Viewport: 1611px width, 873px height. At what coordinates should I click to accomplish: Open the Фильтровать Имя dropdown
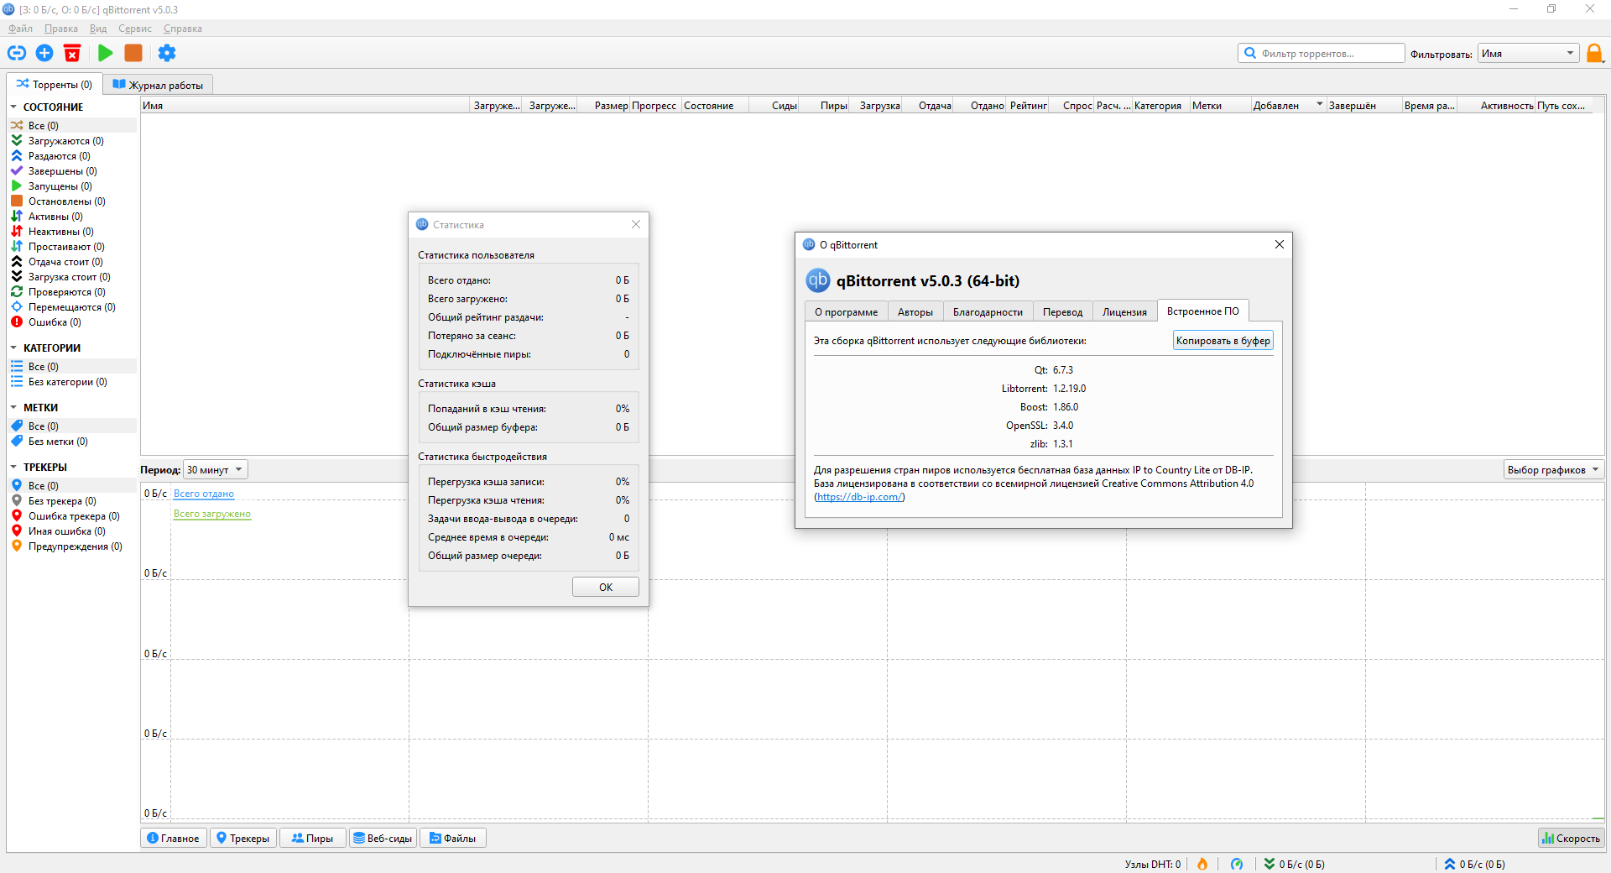(1528, 54)
